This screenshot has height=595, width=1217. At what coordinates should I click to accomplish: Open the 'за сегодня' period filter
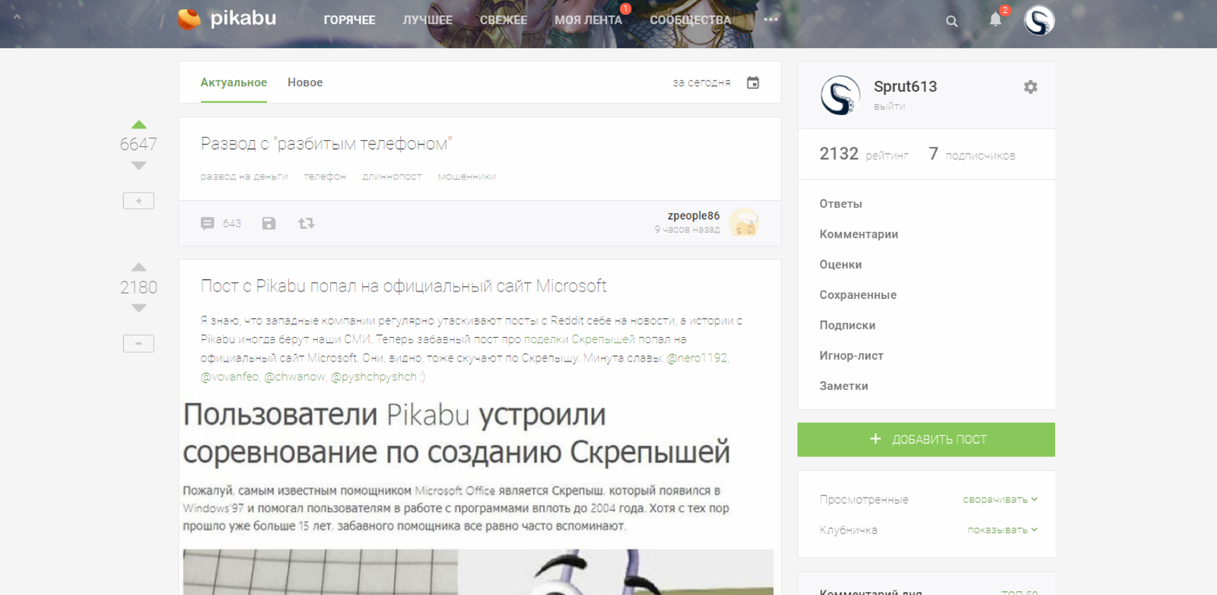[701, 82]
